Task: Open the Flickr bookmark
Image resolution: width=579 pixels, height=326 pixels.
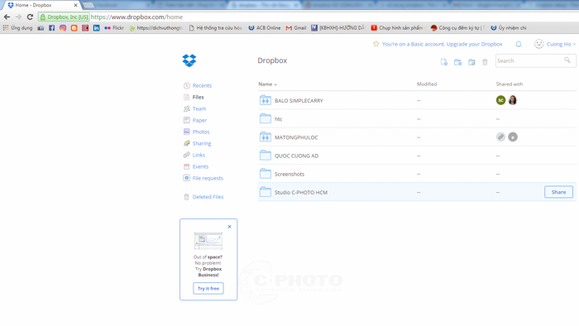Action: coord(114,28)
